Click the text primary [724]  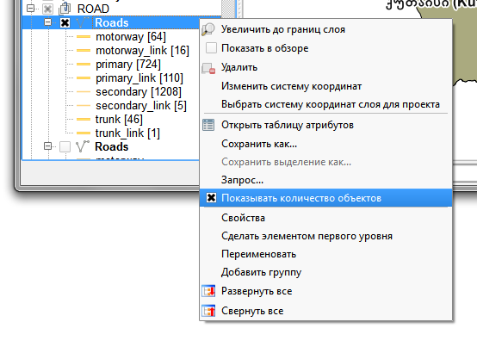click(128, 65)
